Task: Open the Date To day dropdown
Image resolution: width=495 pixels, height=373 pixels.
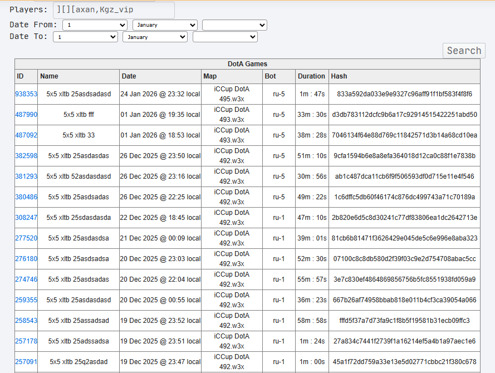Action: [85, 37]
